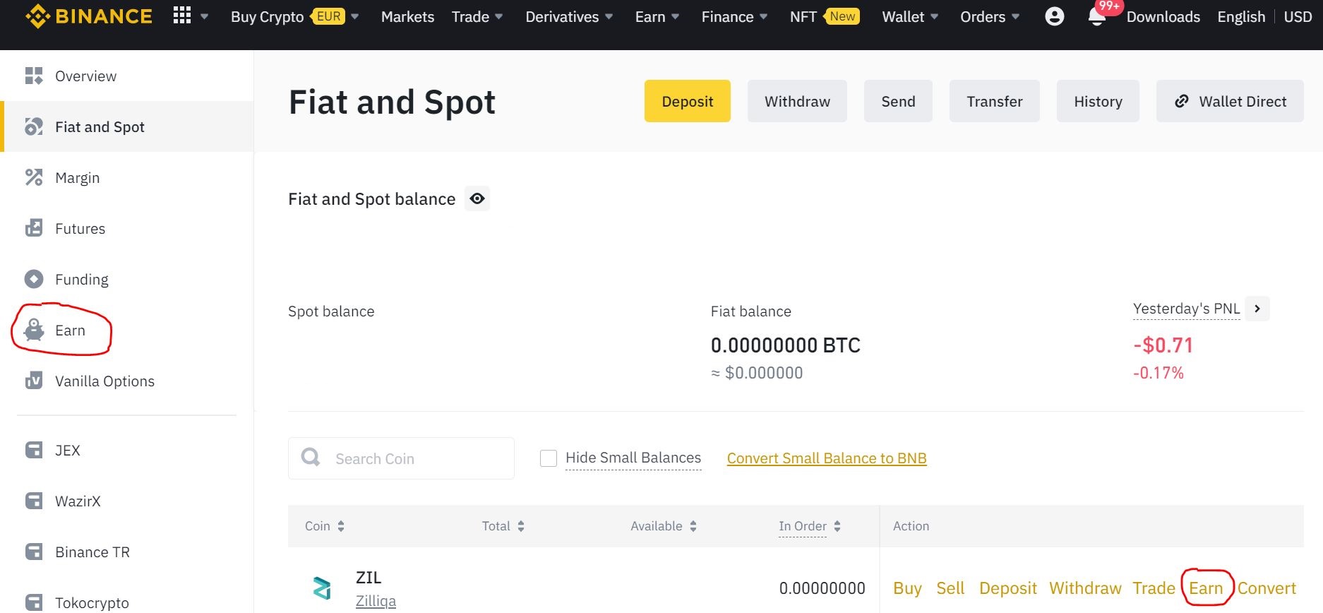
Task: Go to Markets in top navigation
Action: pyautogui.click(x=407, y=16)
